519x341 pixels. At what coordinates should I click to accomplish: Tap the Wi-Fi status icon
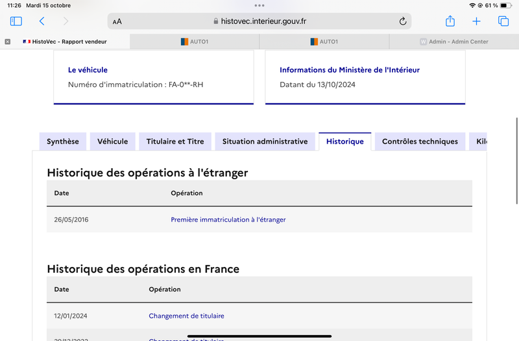point(472,5)
